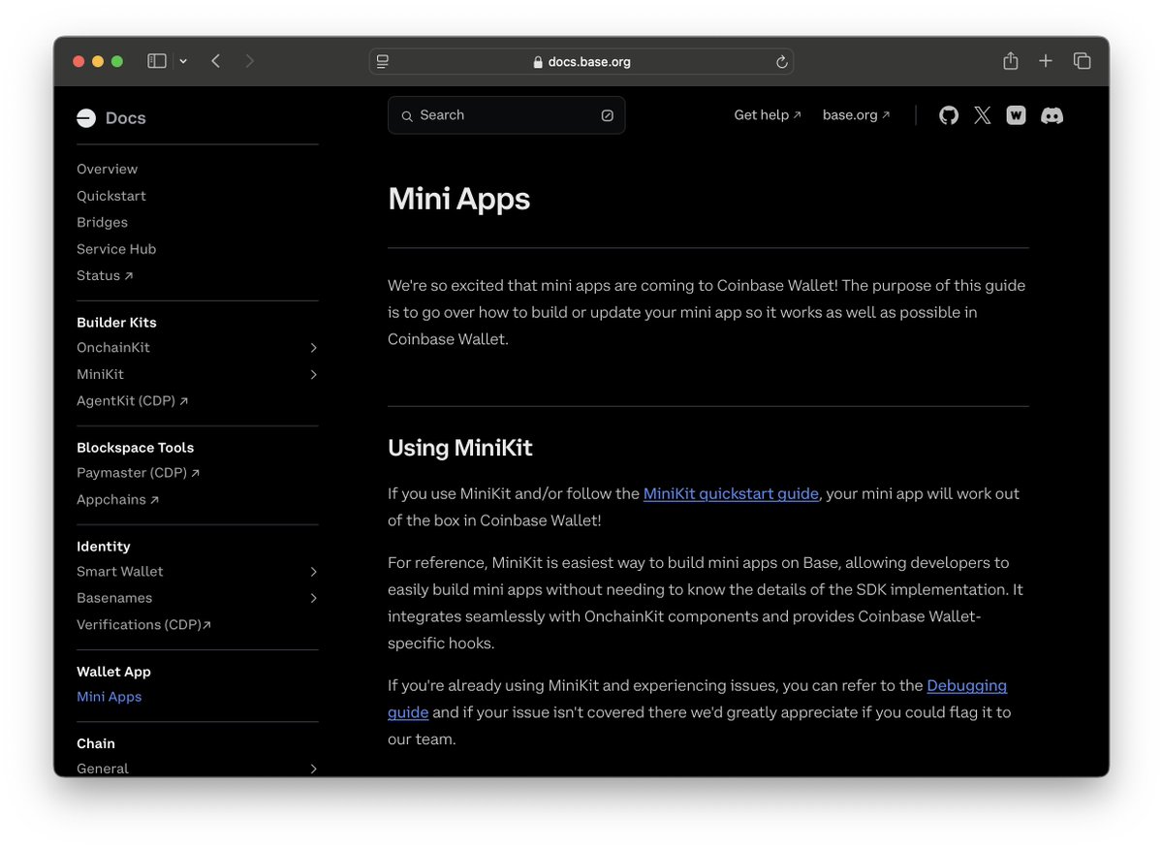Click the Basenames sidebar label
Viewport: 1163px width, 848px height.
click(x=114, y=598)
